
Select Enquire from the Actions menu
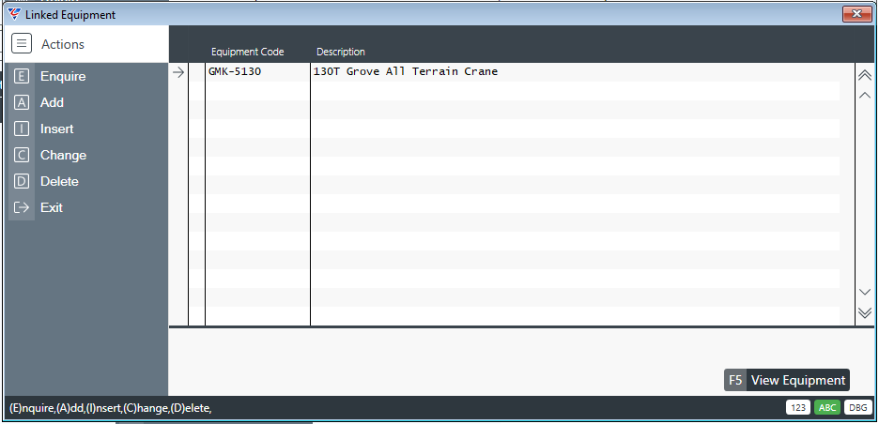coord(63,77)
